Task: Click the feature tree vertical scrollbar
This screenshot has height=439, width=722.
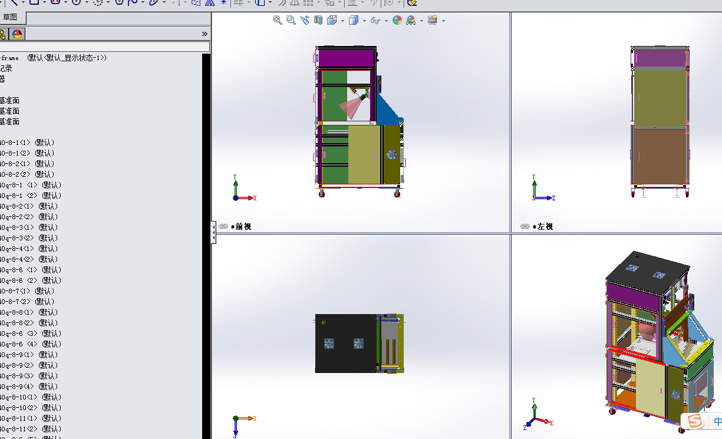Action: click(206, 246)
